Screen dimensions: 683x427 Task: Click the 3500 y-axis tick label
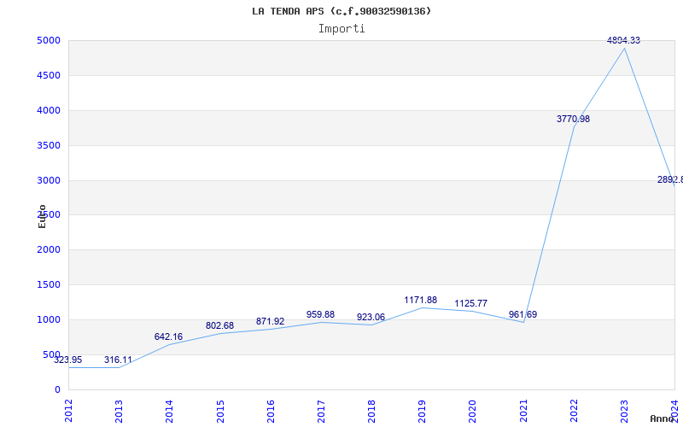click(x=49, y=145)
